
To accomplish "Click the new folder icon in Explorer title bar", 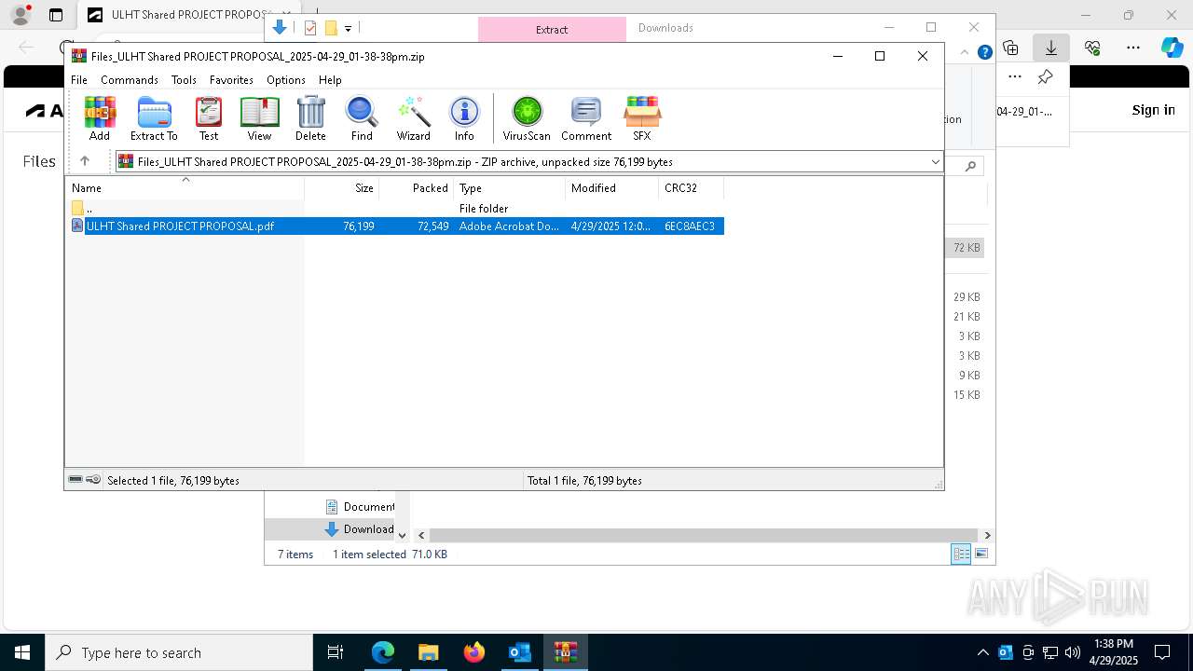I will (331, 28).
